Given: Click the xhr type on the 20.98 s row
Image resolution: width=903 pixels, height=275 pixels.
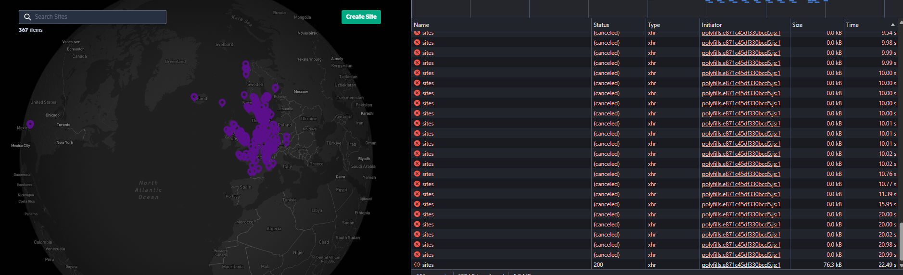Looking at the screenshot, I should (652, 245).
